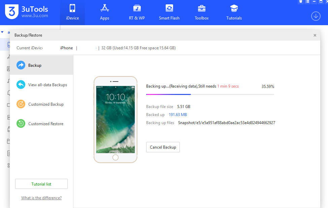The image size is (328, 208).
Task: Click the '1 min 9 secs' remaining time
Action: pos(228,86)
